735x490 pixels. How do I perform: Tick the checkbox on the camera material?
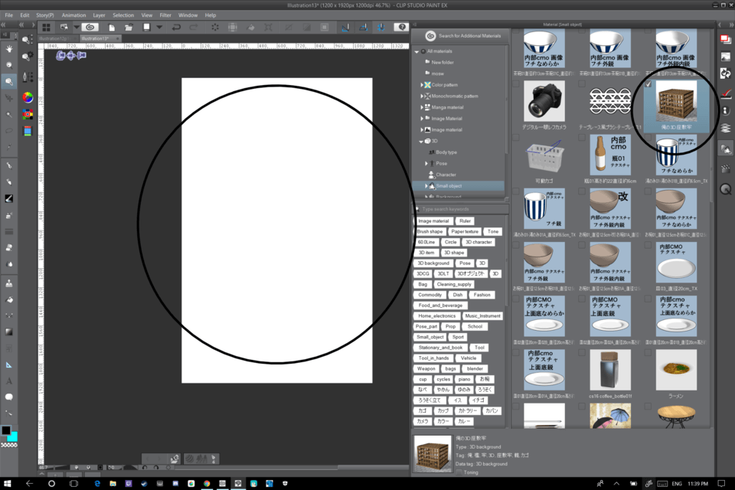point(516,84)
